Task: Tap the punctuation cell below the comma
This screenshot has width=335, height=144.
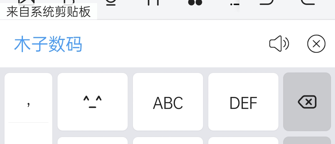Action: point(29,133)
